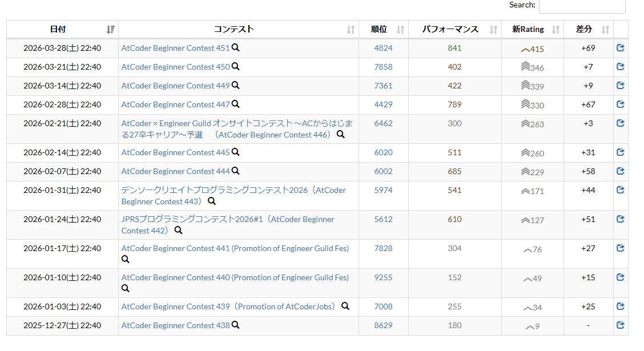Sort table by the 差分 column header
The width and height of the screenshot is (644, 351).
click(x=589, y=29)
